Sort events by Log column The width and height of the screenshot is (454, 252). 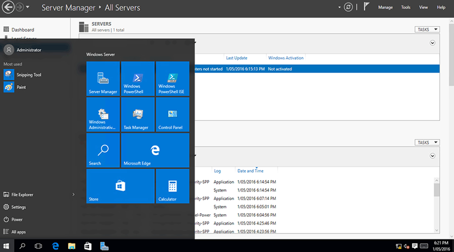217,171
